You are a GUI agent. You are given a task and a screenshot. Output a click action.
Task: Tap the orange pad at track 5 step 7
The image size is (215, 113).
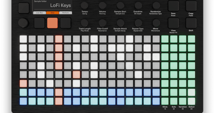pos(76,75)
